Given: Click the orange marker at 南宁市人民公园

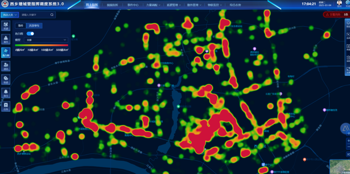Looking at the screenshot, I should point(304,159).
